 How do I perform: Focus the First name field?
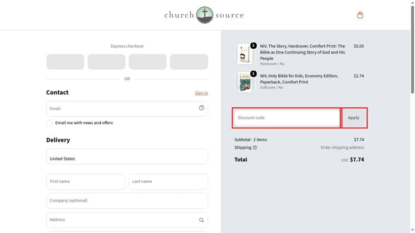click(x=86, y=182)
